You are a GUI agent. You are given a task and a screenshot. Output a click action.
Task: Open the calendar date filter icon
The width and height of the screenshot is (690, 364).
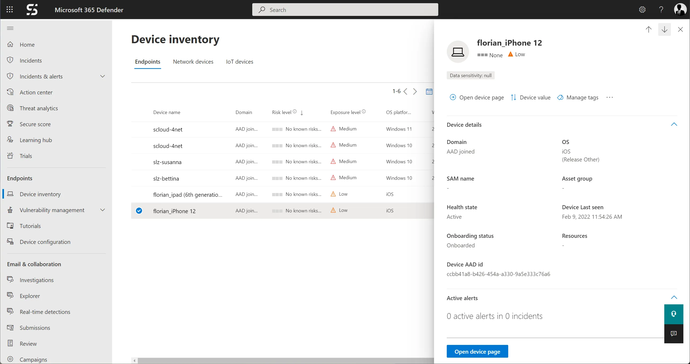click(429, 92)
